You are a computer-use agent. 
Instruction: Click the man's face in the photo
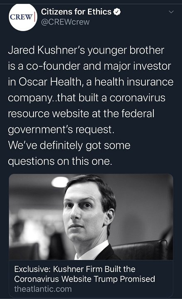click(83, 213)
